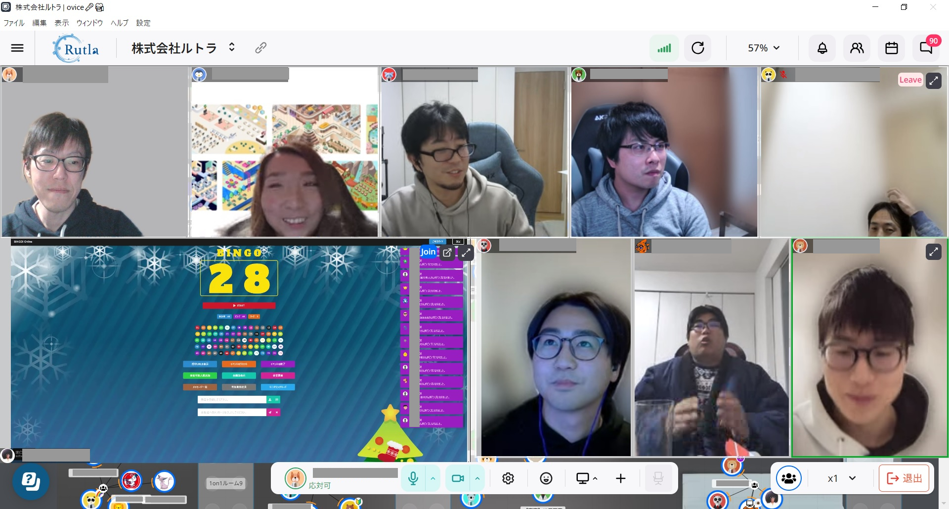Open chat with 90 unread badge
The height and width of the screenshot is (509, 949).
[x=926, y=48]
